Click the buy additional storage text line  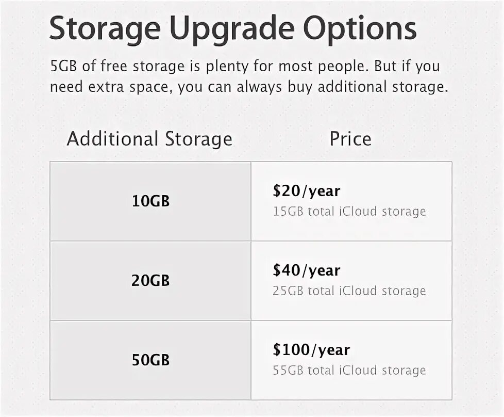(249, 87)
